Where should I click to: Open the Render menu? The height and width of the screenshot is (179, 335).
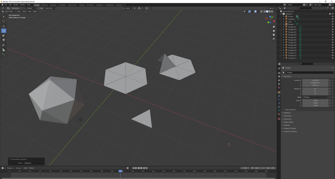coord(16,5)
